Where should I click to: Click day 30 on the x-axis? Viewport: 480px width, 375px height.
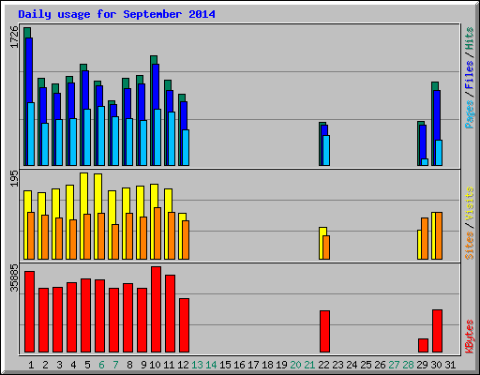click(436, 365)
